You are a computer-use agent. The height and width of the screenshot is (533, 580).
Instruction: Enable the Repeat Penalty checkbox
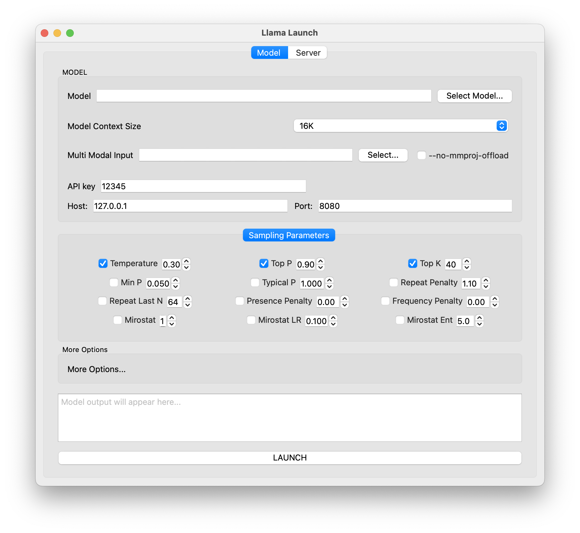pos(394,282)
